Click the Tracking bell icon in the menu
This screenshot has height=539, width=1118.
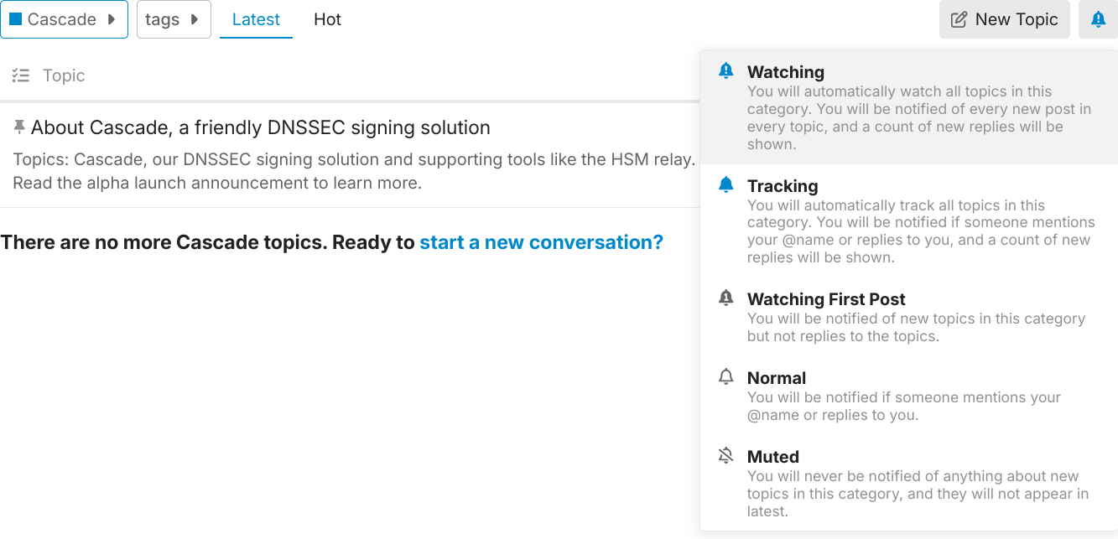click(x=726, y=185)
